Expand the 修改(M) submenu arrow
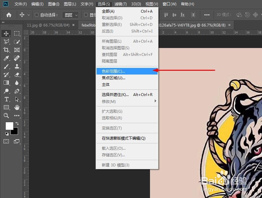The width and height of the screenshot is (262, 198). 155,101
